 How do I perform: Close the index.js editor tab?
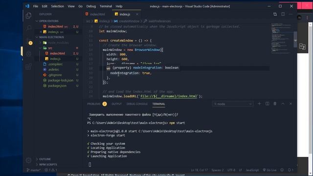click(x=137, y=14)
